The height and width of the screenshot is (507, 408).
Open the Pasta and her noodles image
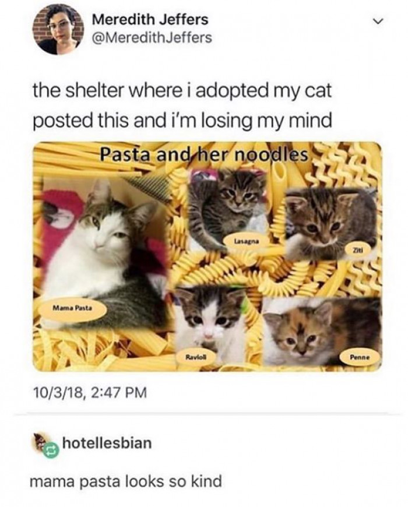[207, 257]
